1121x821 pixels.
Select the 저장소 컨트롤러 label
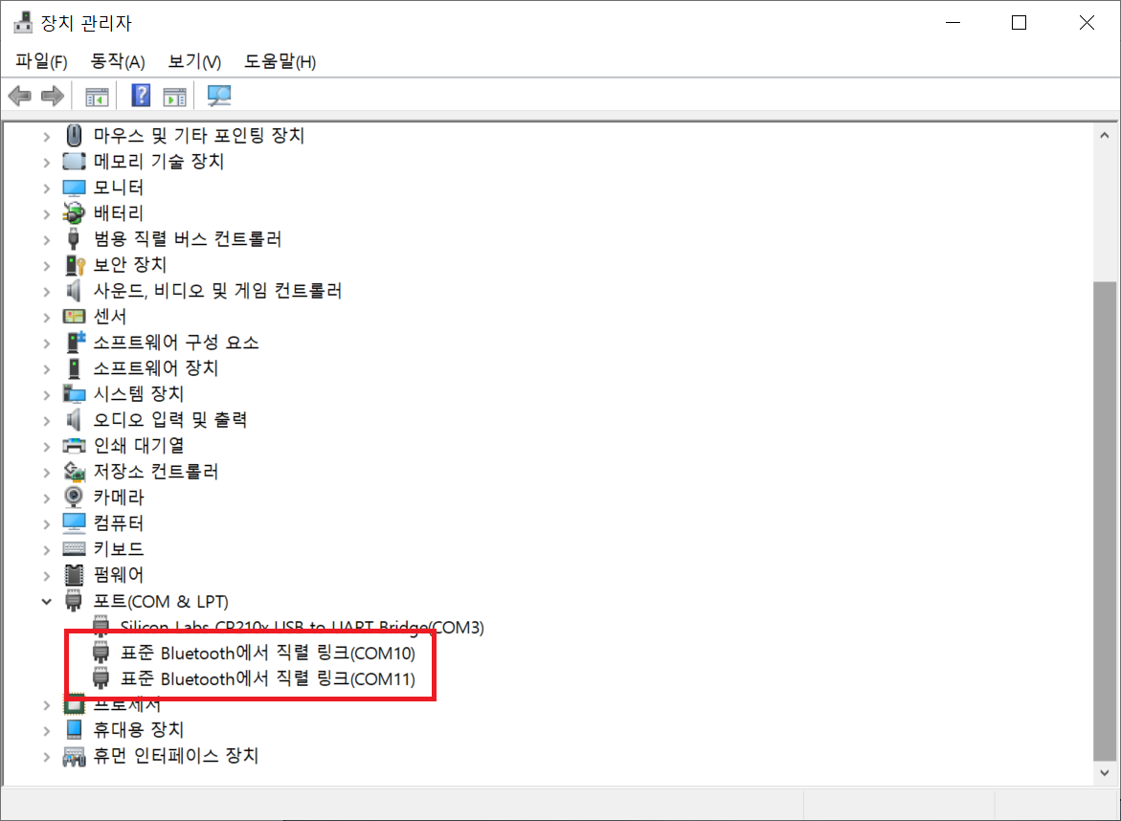156,471
